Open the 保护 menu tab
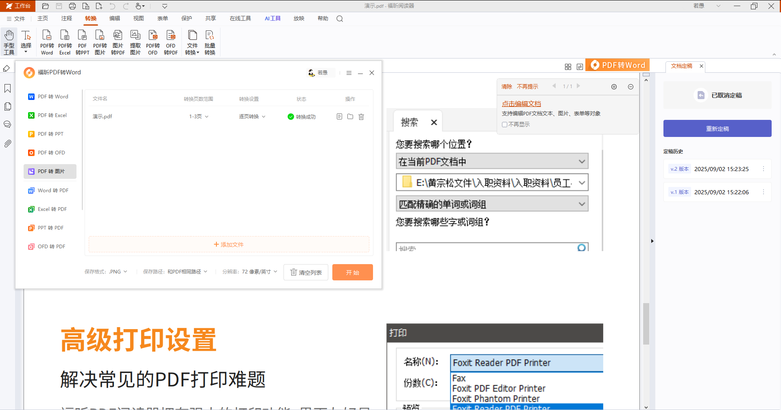Image resolution: width=781 pixels, height=410 pixels. [x=187, y=18]
